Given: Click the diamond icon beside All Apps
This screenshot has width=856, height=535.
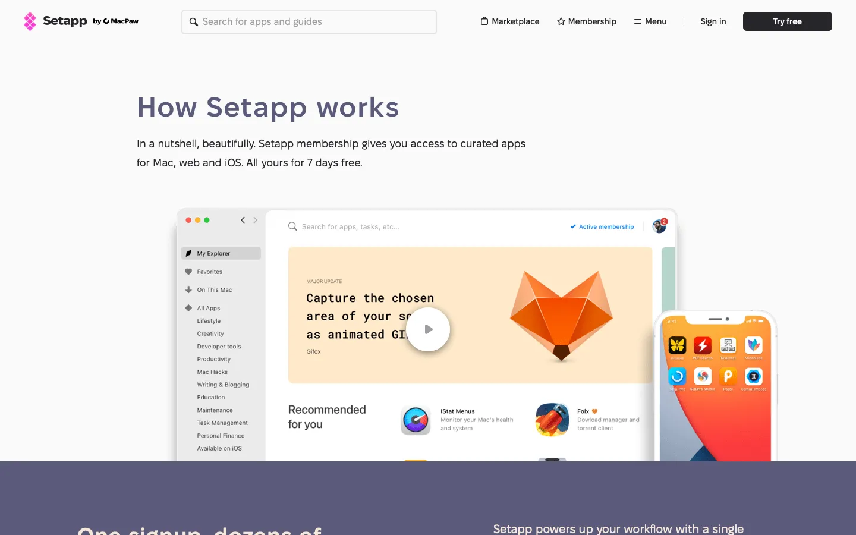Looking at the screenshot, I should click(188, 308).
